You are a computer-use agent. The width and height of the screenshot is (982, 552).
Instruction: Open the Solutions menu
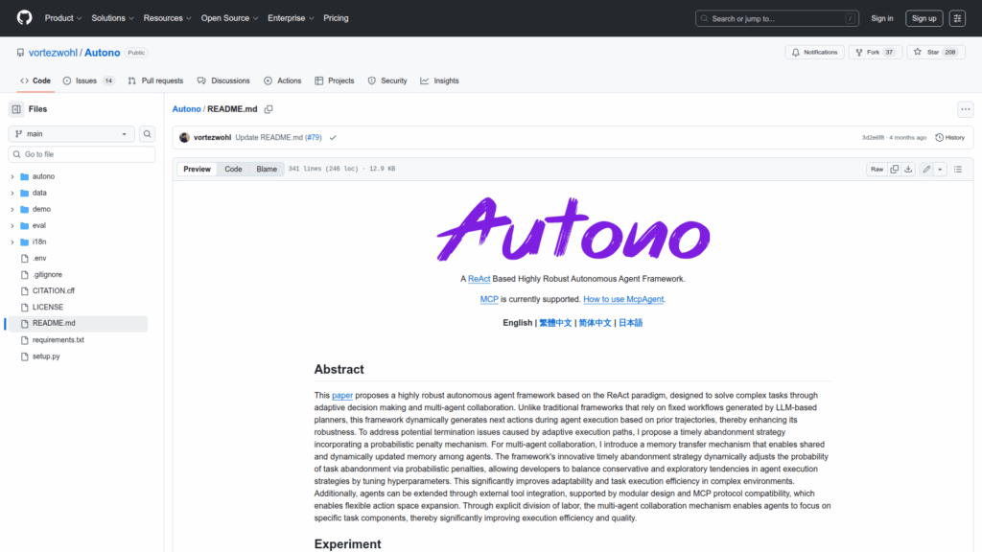pyautogui.click(x=113, y=18)
